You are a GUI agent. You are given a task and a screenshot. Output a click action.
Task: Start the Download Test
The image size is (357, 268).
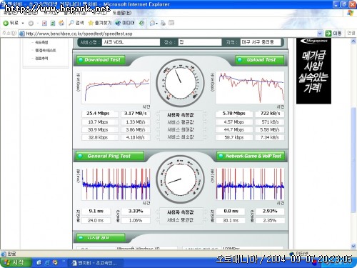click(x=101, y=60)
